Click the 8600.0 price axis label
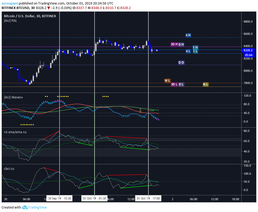 tap(248, 34)
